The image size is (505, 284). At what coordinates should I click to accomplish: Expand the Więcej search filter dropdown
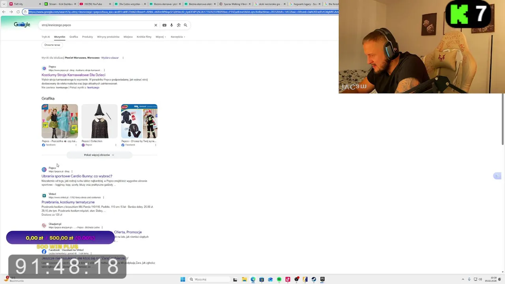coord(161,37)
